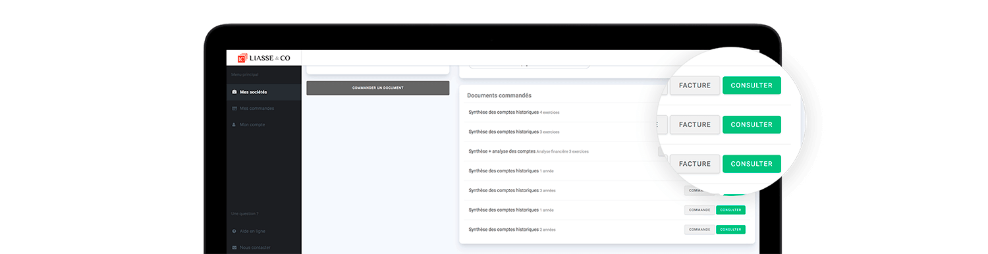
Task: Click the Nous contacter envelope icon
Action: tap(234, 247)
